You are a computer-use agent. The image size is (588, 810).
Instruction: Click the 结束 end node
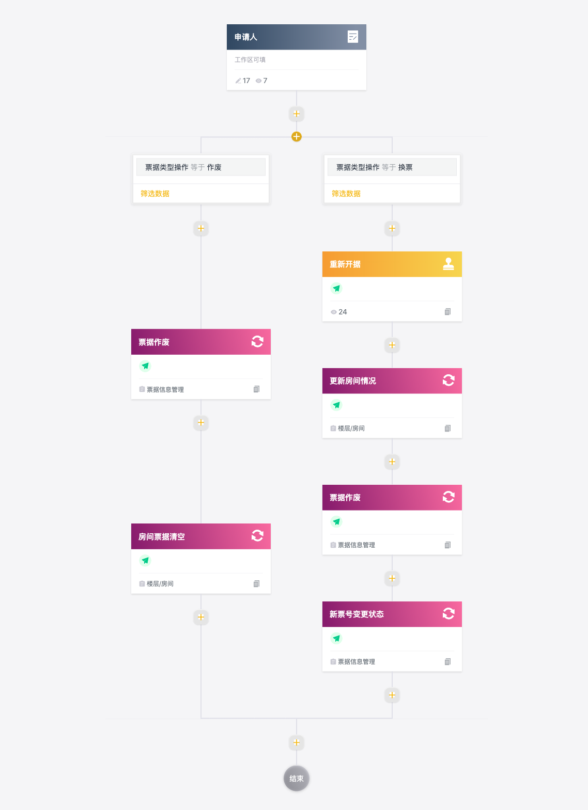[297, 779]
